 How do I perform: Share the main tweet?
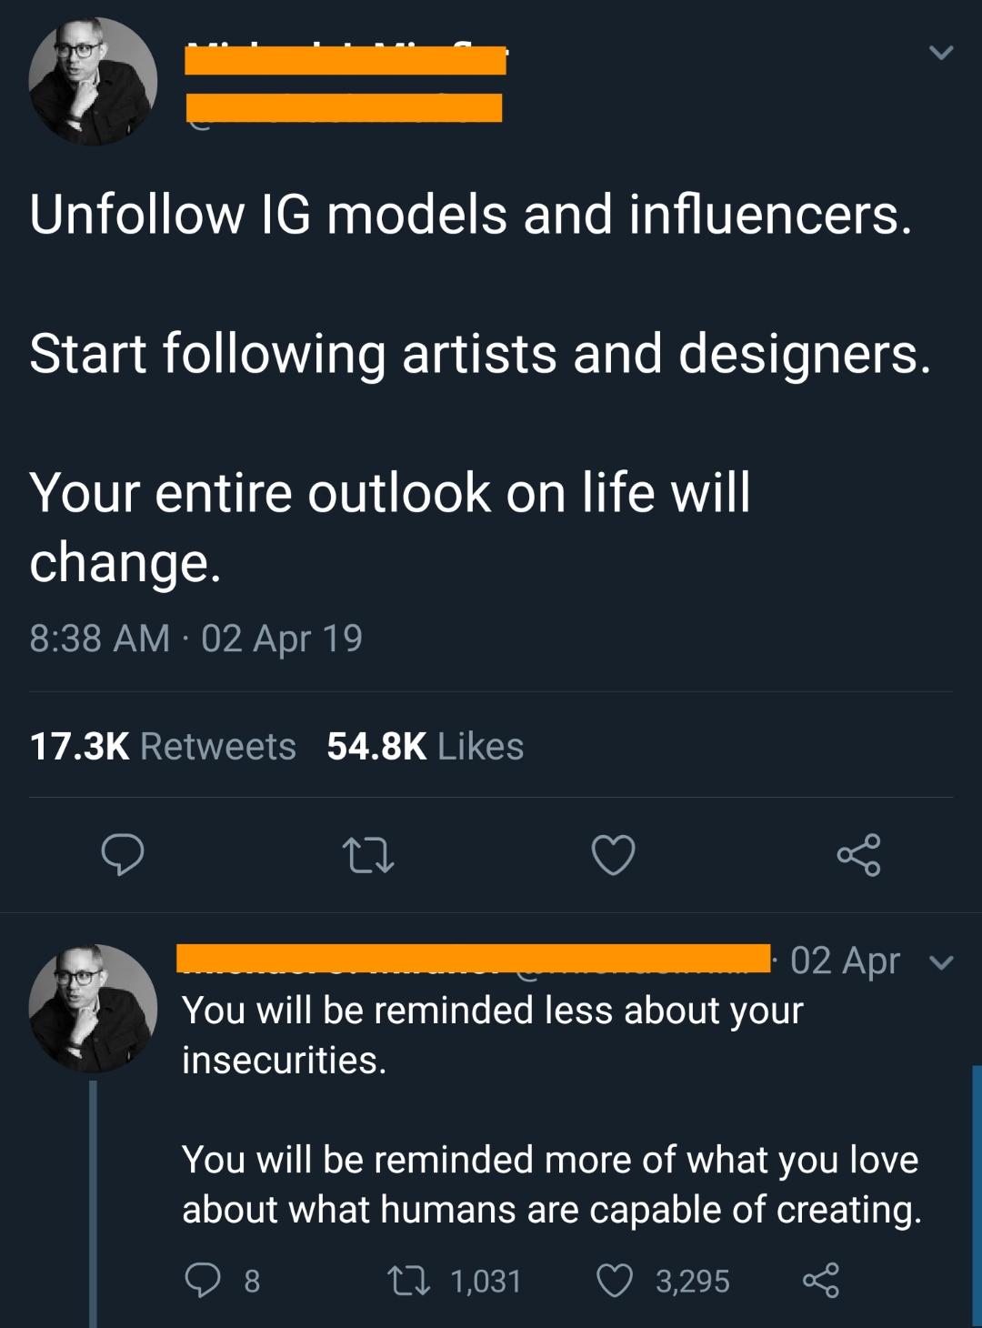point(858,855)
